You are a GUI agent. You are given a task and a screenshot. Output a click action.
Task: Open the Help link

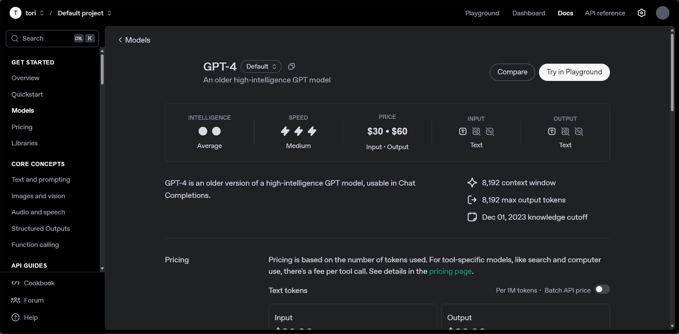click(31, 318)
